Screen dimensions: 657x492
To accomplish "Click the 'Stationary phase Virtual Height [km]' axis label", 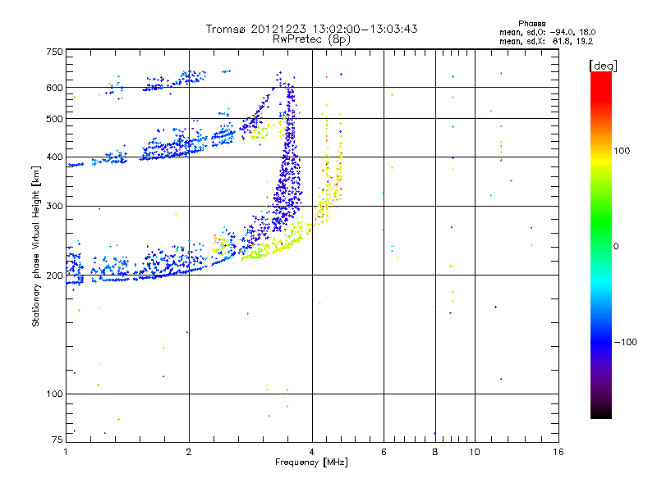I will (x=35, y=247).
